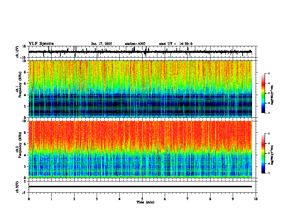Click inside the ch.1 frequency spectrogram
This screenshot has width=288, height=223.
click(140, 89)
